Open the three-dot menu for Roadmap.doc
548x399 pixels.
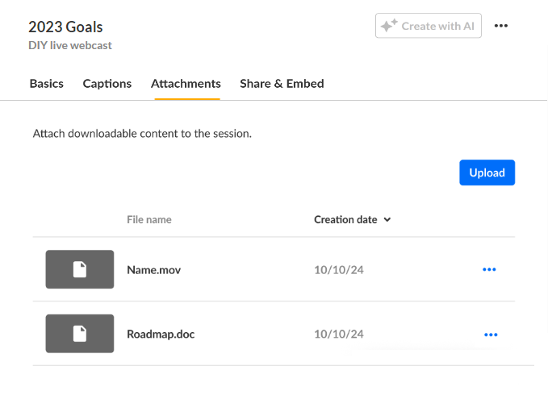(491, 334)
